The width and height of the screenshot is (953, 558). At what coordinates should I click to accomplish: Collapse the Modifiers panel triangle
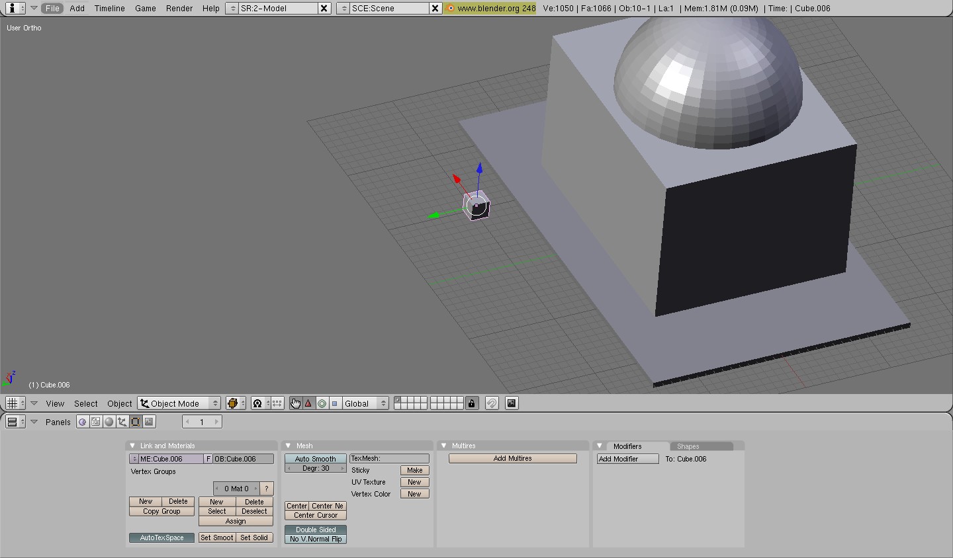tap(600, 446)
